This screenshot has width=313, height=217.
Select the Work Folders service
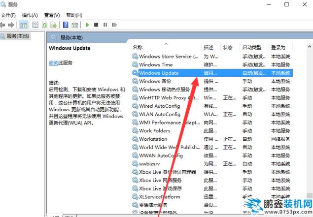[x=212, y=131]
